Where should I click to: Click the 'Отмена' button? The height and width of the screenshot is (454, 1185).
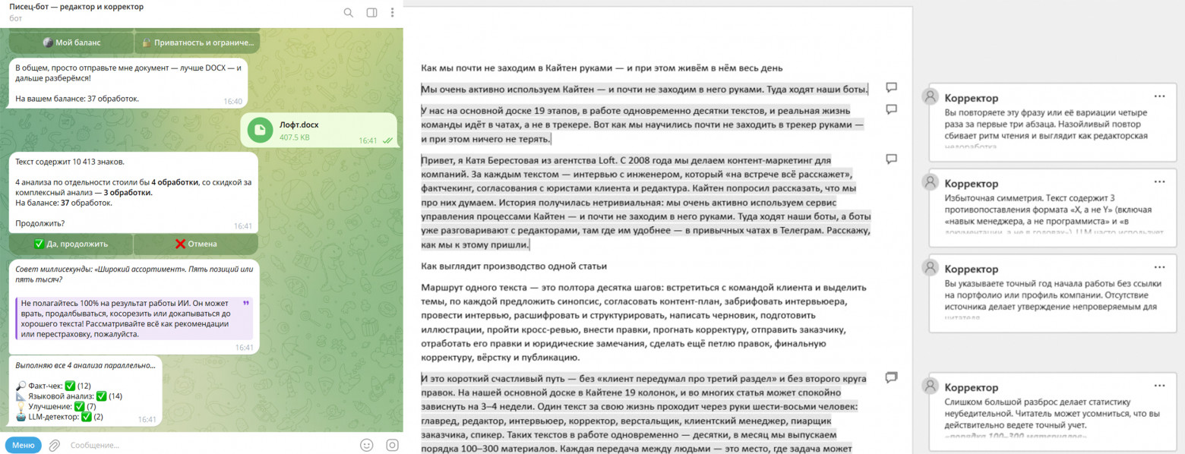point(196,244)
